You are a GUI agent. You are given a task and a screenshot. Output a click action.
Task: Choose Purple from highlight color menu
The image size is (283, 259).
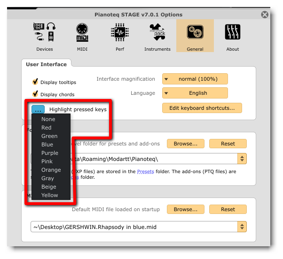click(x=51, y=153)
